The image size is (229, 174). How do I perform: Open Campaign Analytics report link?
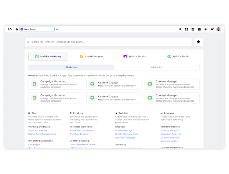[x=171, y=134]
